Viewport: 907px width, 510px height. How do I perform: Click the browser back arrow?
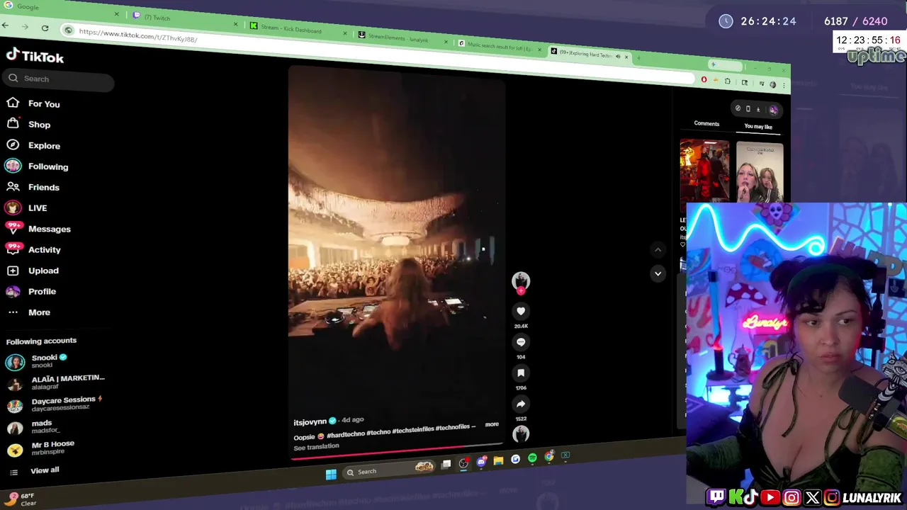pyautogui.click(x=6, y=25)
